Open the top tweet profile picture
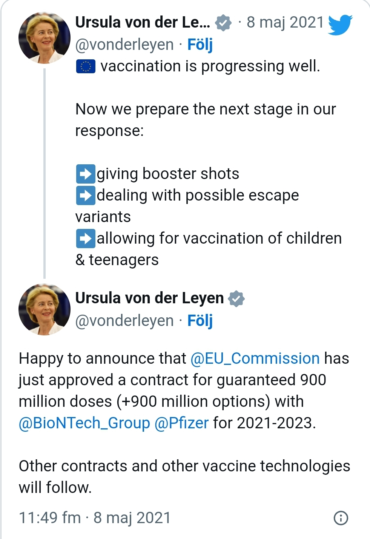This screenshot has height=539, width=370. pyautogui.click(x=45, y=38)
